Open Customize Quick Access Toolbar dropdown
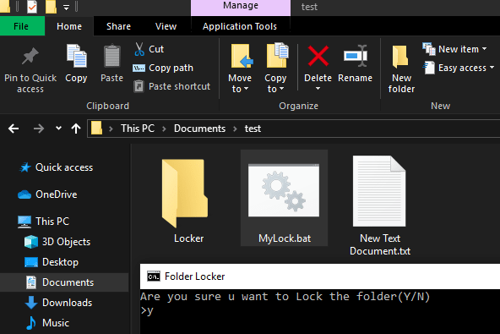 (x=66, y=7)
